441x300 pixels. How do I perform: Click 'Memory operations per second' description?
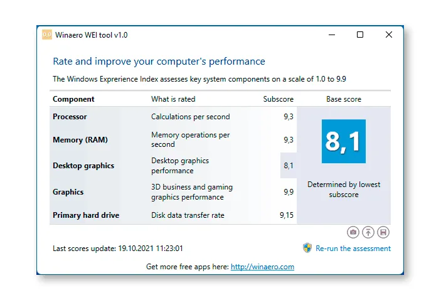tap(191, 139)
